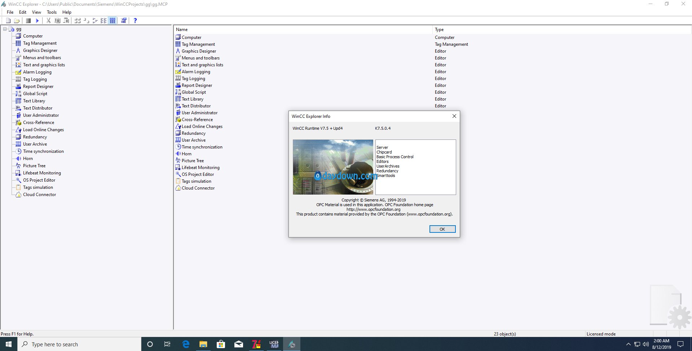The height and width of the screenshot is (351, 692).
Task: Select Basic Process Control in Info list
Action: click(x=395, y=157)
